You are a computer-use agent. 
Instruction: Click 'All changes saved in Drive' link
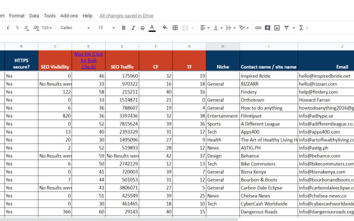point(127,16)
